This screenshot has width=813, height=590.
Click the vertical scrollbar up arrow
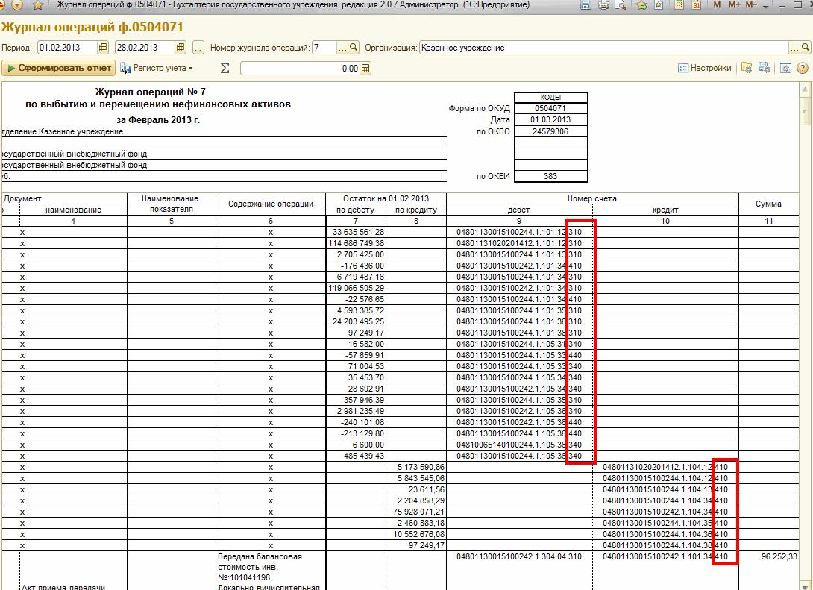(x=806, y=90)
